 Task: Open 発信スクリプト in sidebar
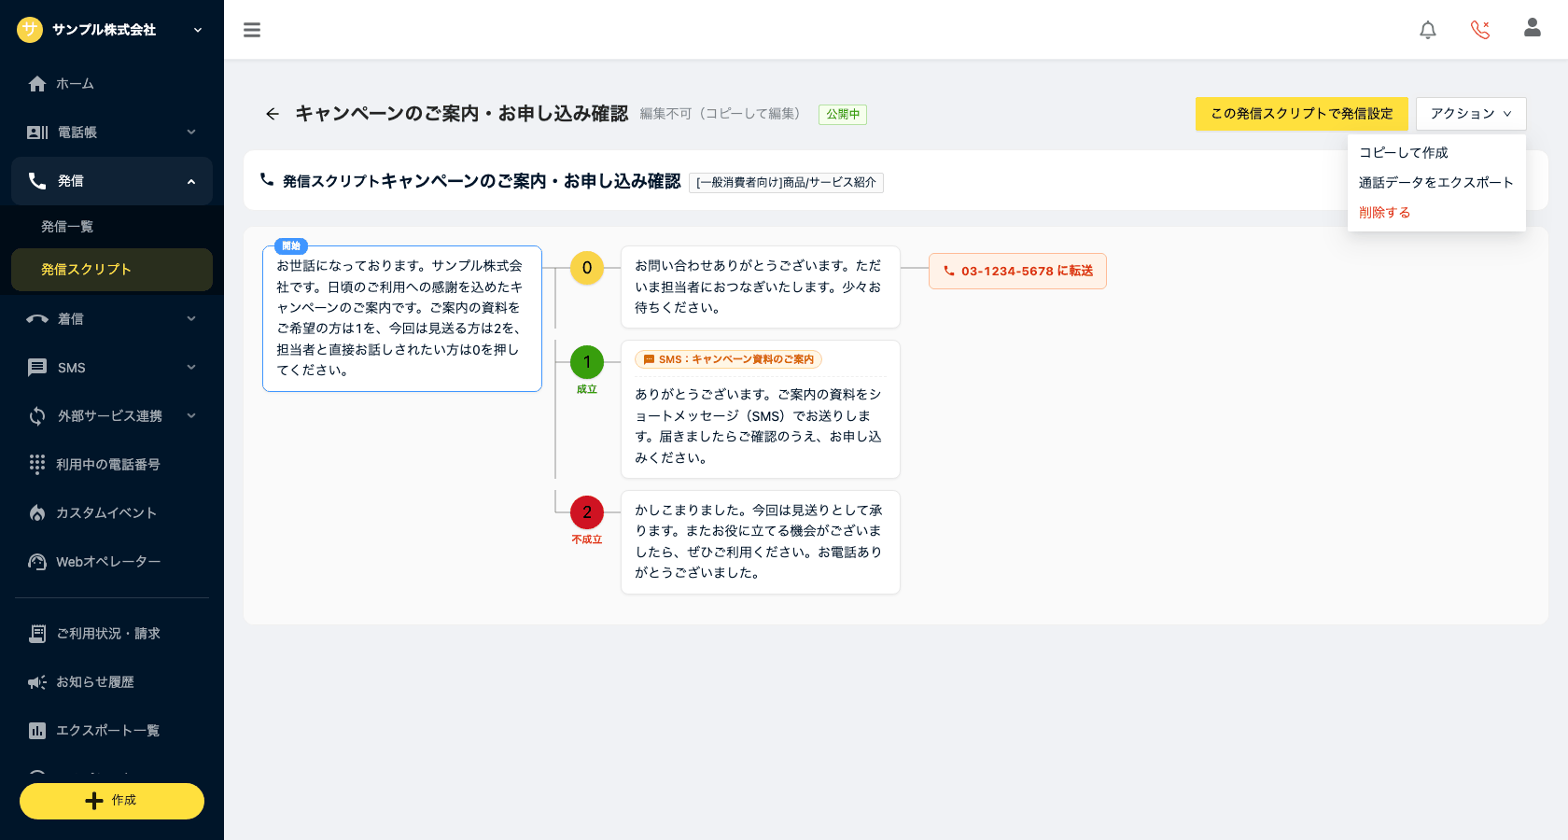point(112,270)
